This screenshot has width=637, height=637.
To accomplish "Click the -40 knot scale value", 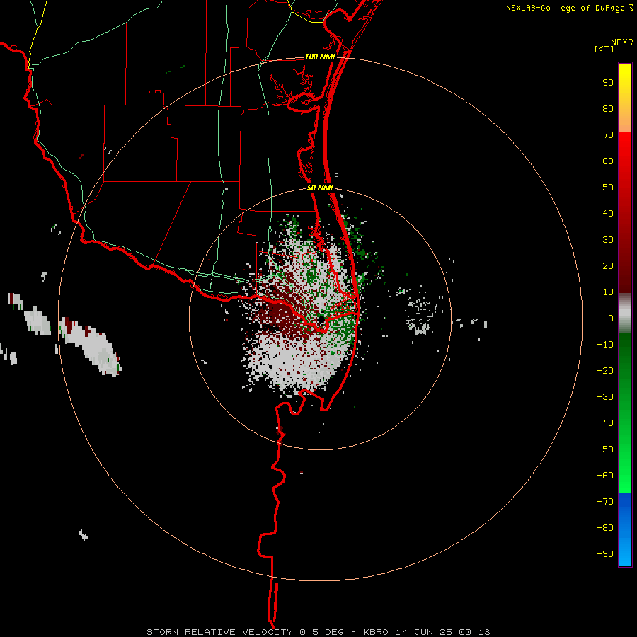I will coord(605,423).
